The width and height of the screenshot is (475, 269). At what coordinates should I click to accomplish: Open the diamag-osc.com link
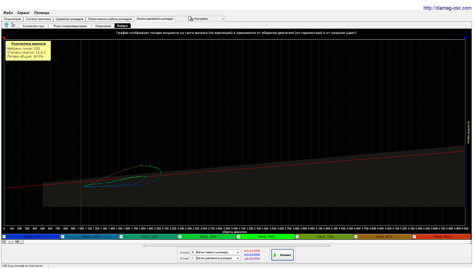tap(448, 8)
